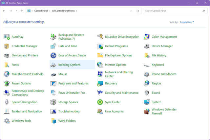Open the Fonts folder icon
This screenshot has height=140, width=210.
7,65
